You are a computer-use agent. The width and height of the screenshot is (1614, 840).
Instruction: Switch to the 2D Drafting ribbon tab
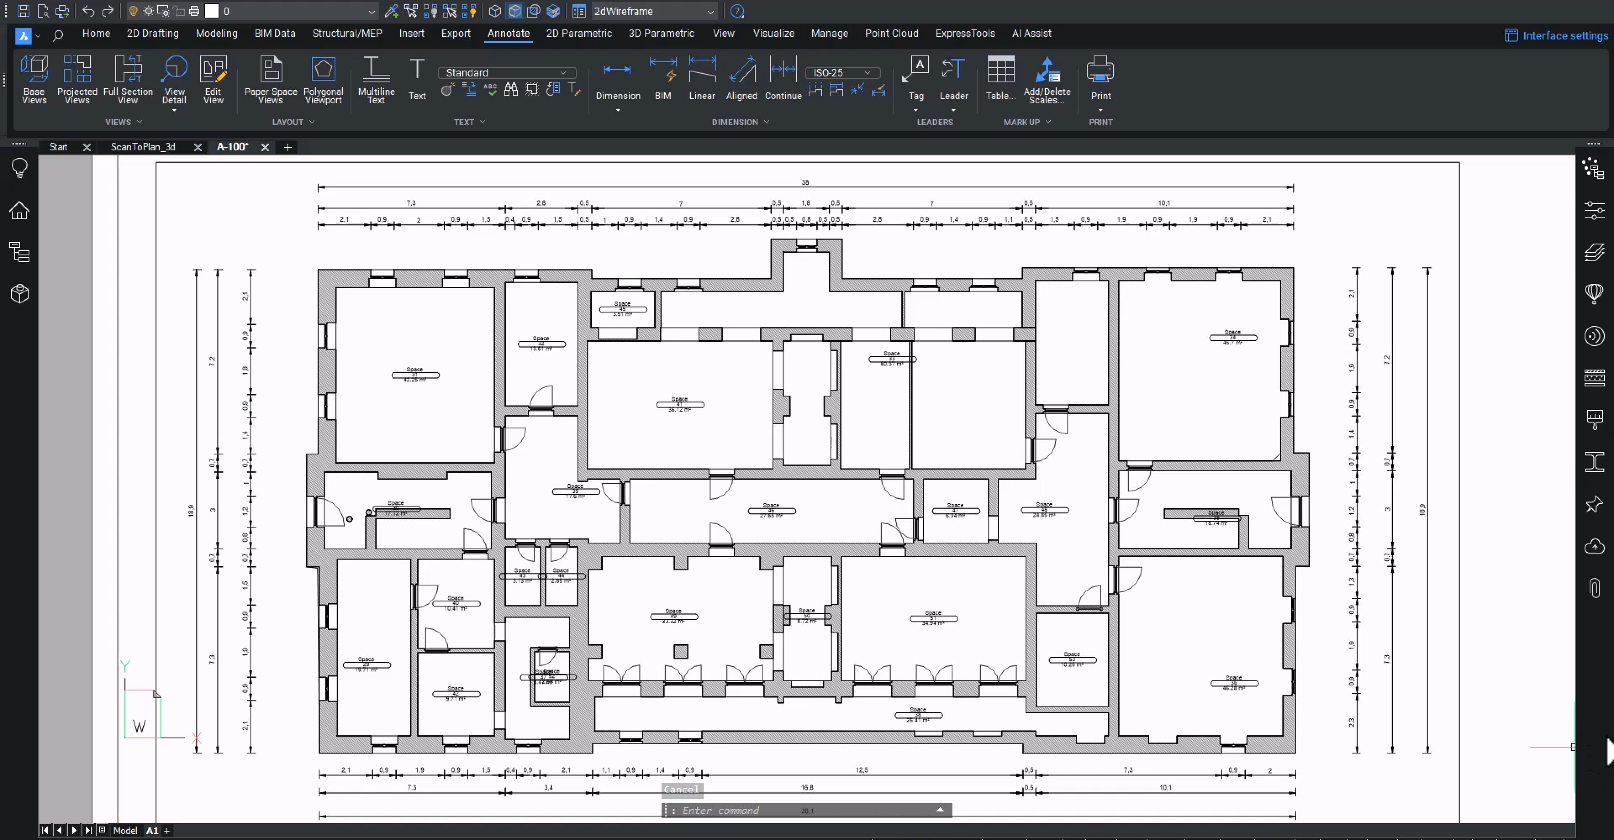(x=152, y=33)
